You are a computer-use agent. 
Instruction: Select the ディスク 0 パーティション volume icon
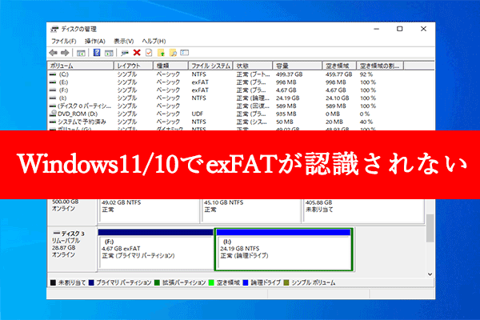coord(53,106)
